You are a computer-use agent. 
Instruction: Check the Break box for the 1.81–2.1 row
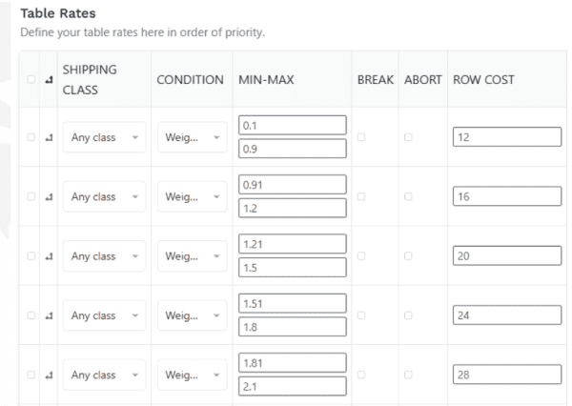coord(361,375)
